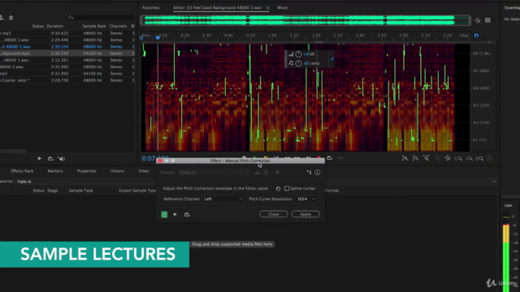Adjust the volume knob in HUD
520x292 pixels.
(x=298, y=54)
